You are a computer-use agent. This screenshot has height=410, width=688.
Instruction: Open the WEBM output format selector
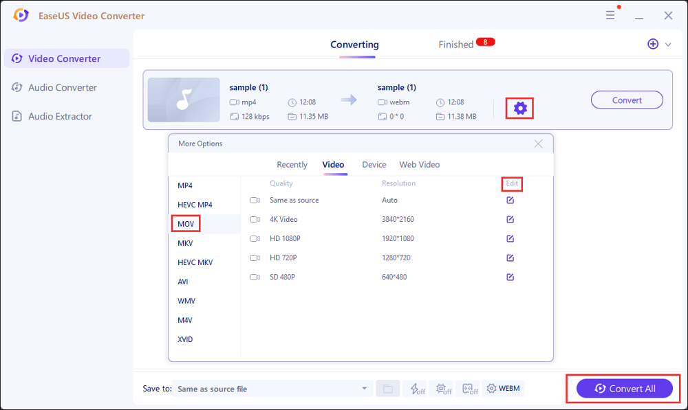point(503,389)
